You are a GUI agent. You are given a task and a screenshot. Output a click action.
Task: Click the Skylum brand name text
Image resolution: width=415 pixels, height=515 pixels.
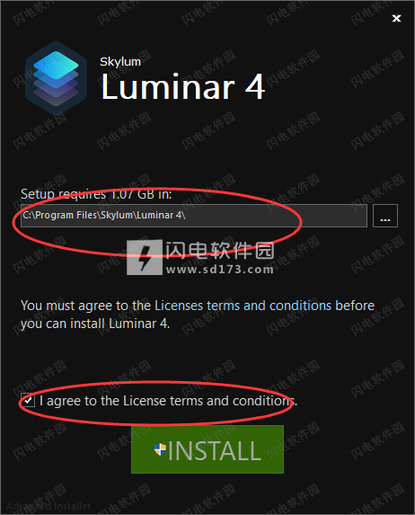coord(120,62)
